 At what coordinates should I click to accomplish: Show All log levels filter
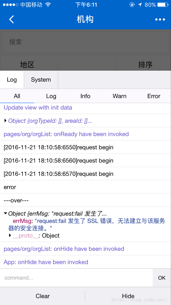(x=17, y=96)
